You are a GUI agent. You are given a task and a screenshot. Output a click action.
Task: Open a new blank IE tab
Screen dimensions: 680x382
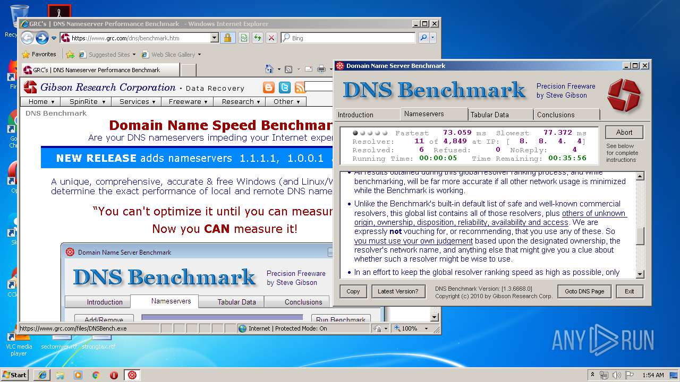pyautogui.click(x=188, y=70)
